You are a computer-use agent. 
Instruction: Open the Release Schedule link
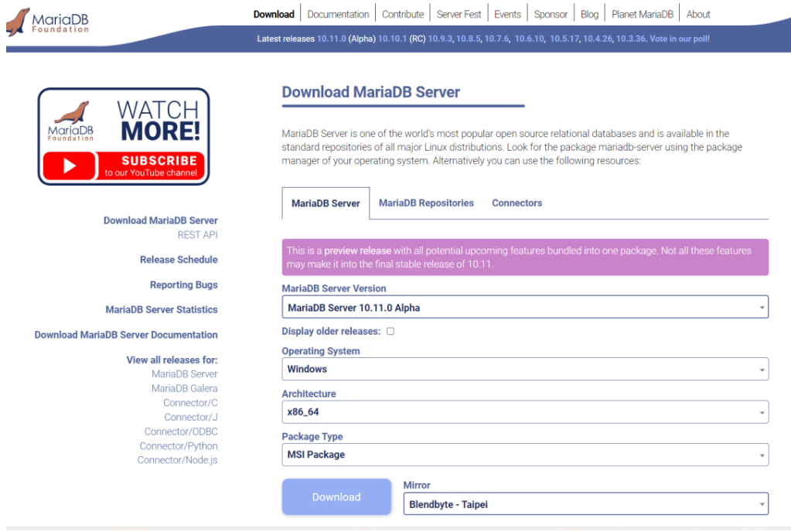pos(179,260)
